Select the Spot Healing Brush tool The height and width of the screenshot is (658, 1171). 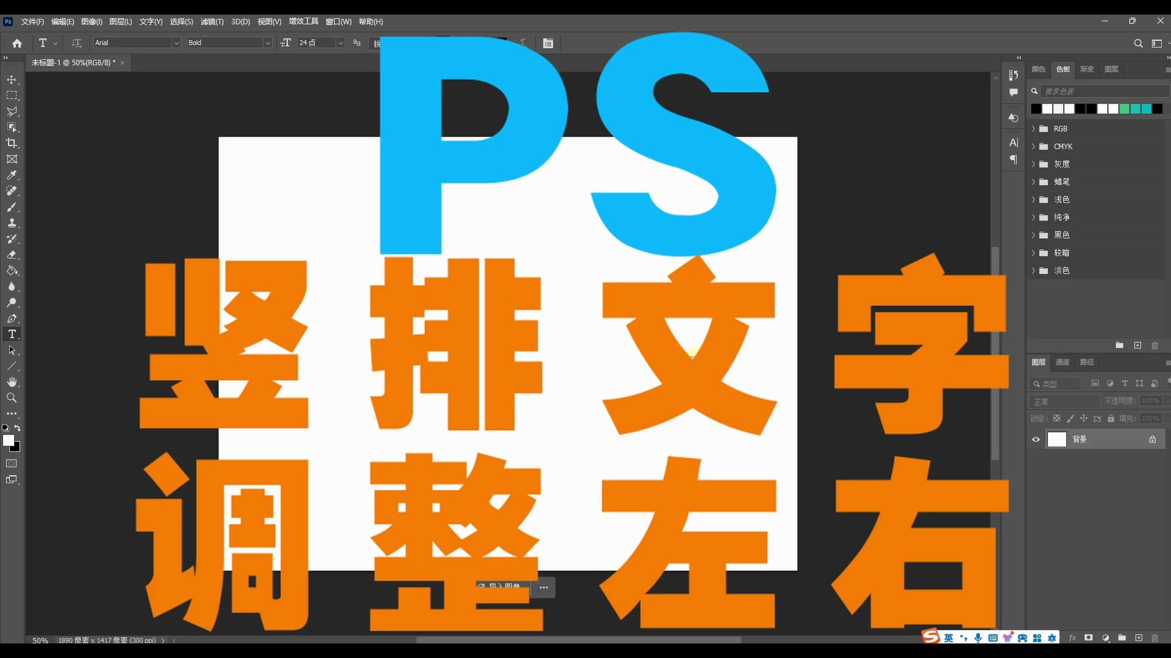pos(12,191)
